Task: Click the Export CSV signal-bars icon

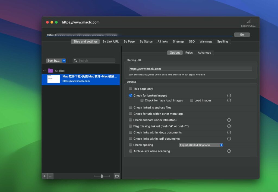Action: 248,21
